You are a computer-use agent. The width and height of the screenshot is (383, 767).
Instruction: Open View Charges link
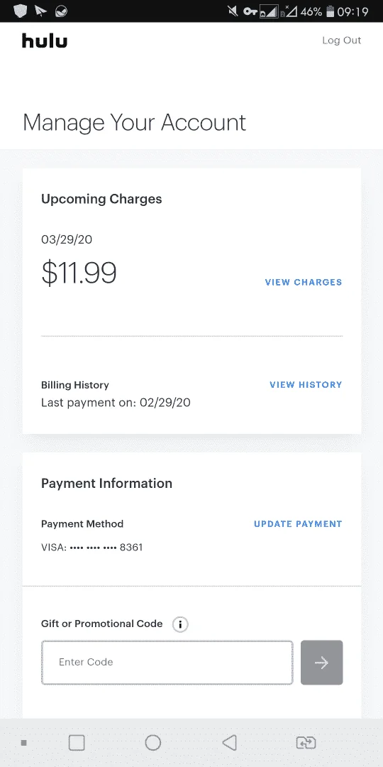[304, 282]
